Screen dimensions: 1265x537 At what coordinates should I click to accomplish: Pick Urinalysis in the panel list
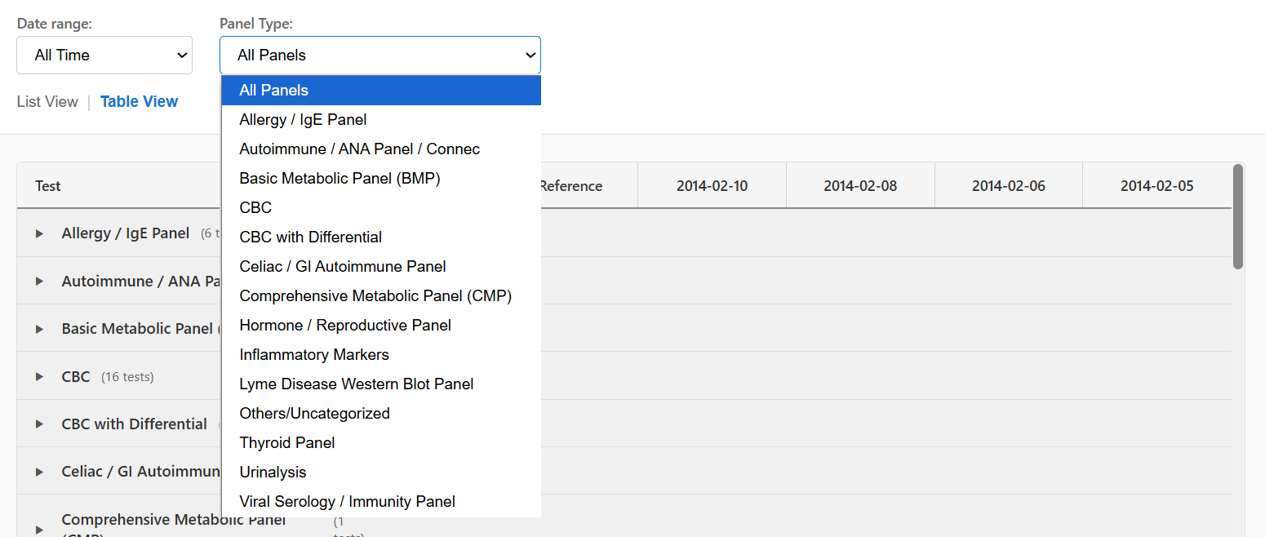click(273, 473)
